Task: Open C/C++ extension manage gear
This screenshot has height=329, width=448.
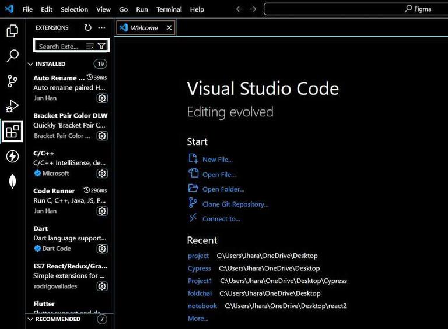Action: point(102,174)
